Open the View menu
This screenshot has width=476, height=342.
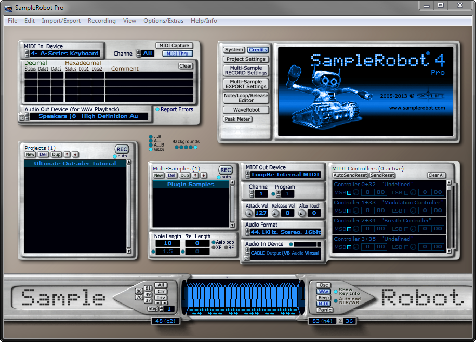click(129, 21)
